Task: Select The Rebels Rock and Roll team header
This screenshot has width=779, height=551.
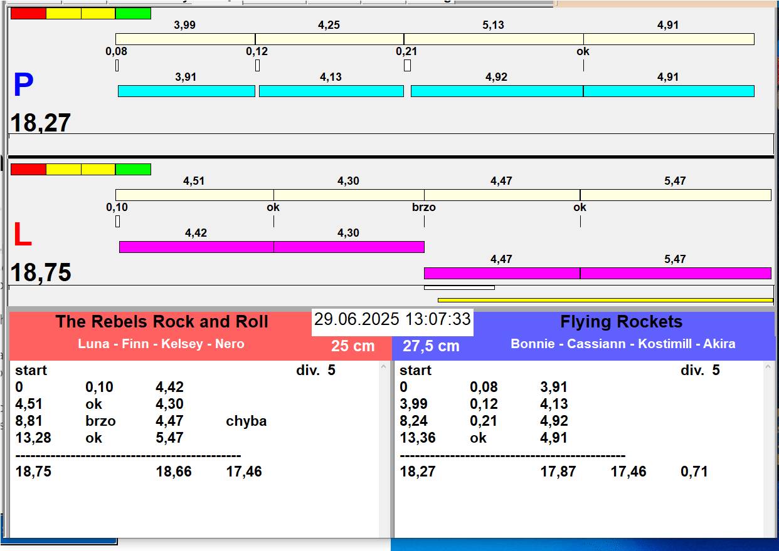Action: coord(162,322)
